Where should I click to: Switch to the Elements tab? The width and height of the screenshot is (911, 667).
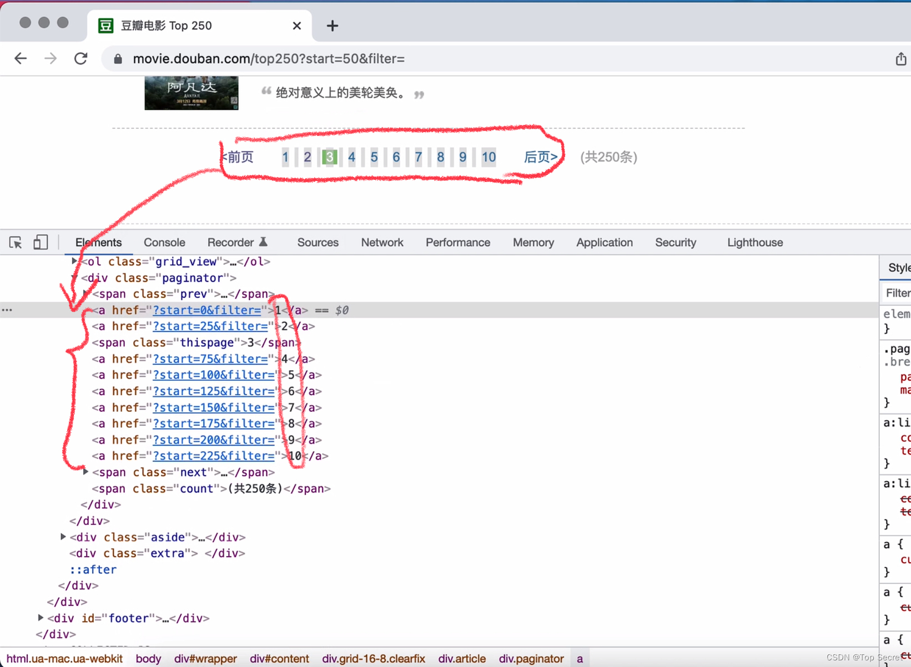(98, 242)
